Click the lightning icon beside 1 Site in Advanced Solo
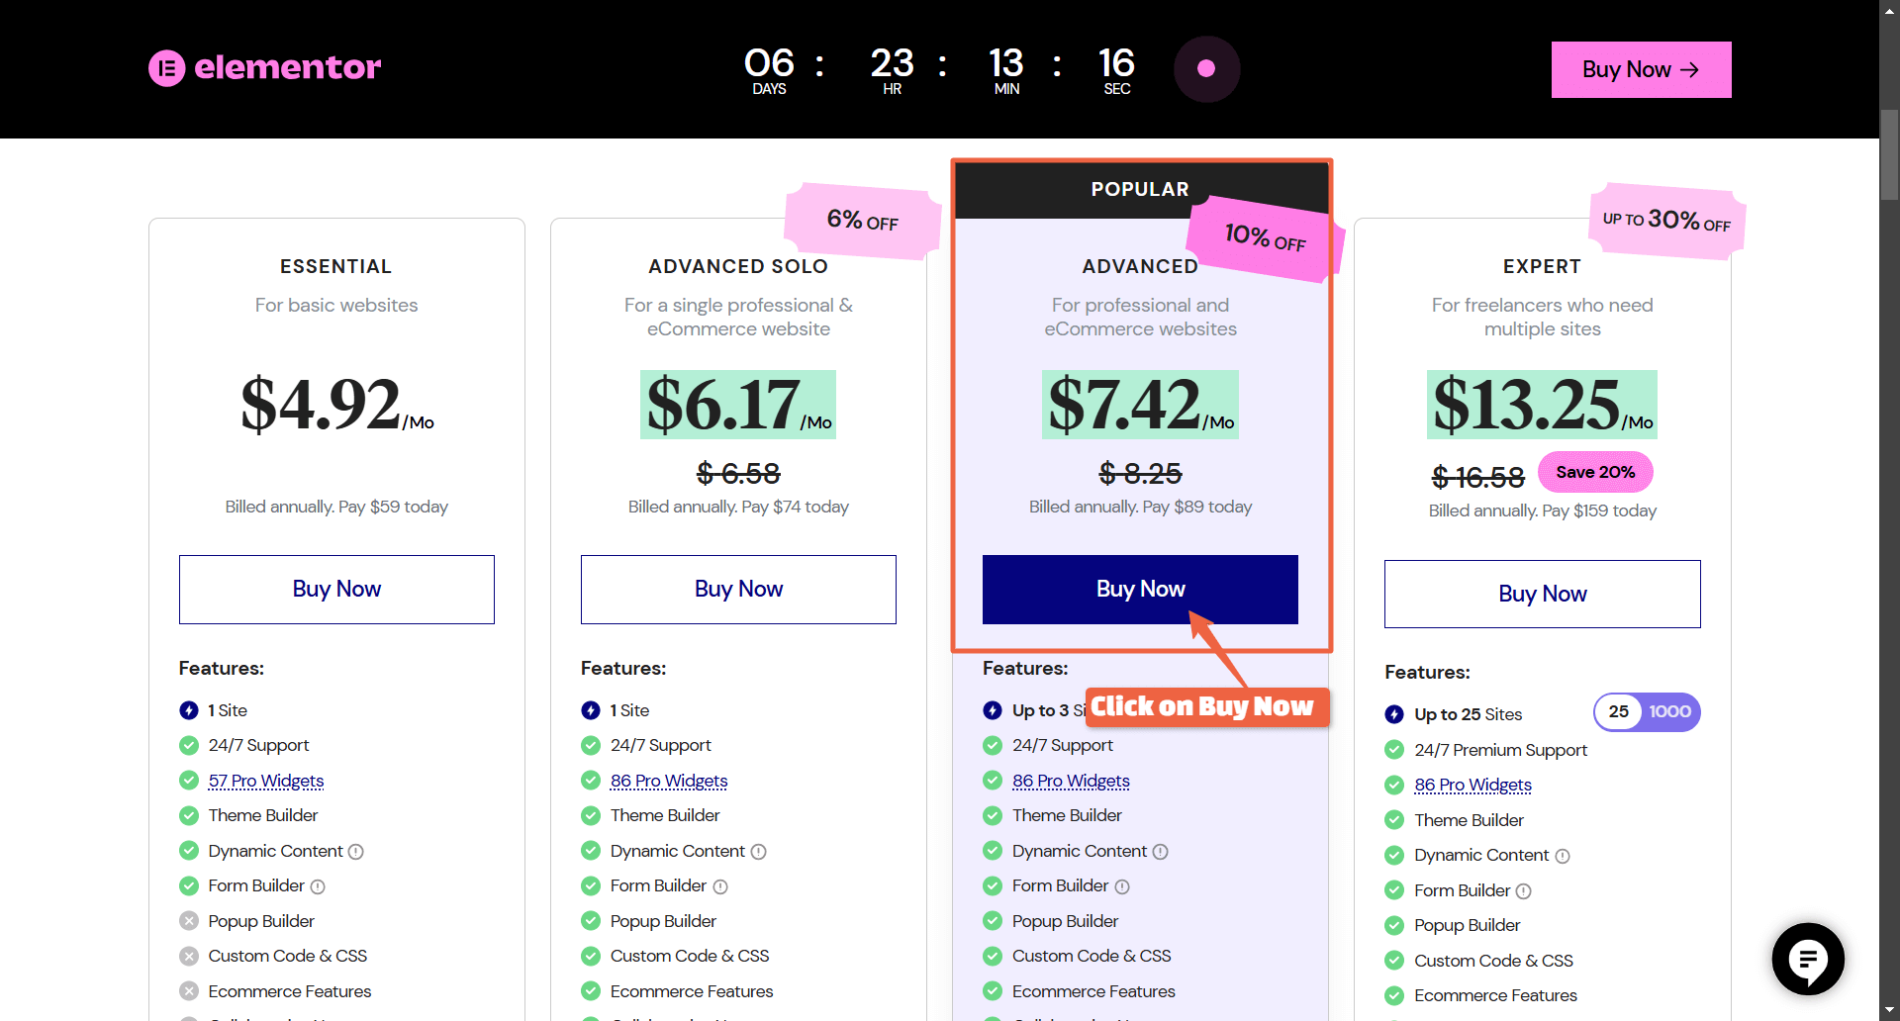The height and width of the screenshot is (1021, 1900). point(590,709)
